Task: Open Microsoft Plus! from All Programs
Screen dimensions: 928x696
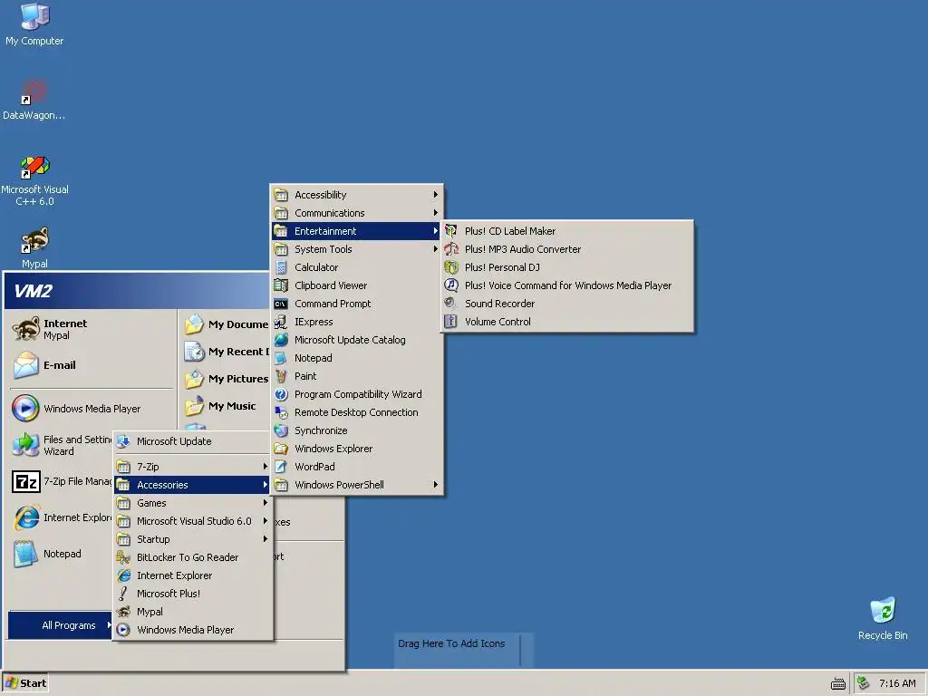Action: 192,594
